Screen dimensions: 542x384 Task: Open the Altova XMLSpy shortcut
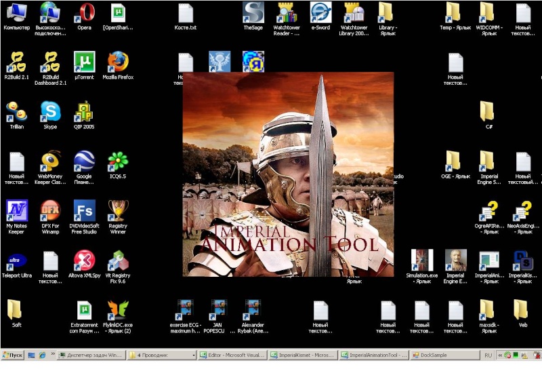(x=84, y=264)
